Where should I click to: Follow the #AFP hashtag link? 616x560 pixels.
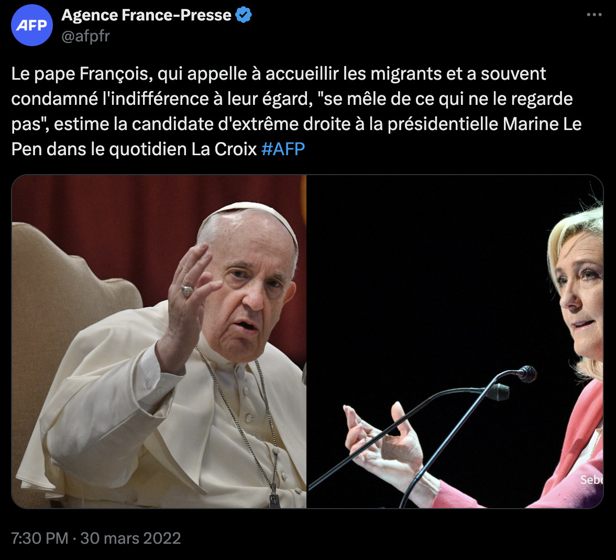click(283, 149)
